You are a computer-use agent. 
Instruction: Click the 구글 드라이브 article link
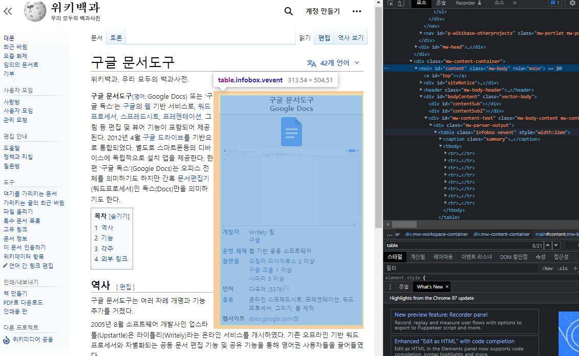[x=163, y=137]
